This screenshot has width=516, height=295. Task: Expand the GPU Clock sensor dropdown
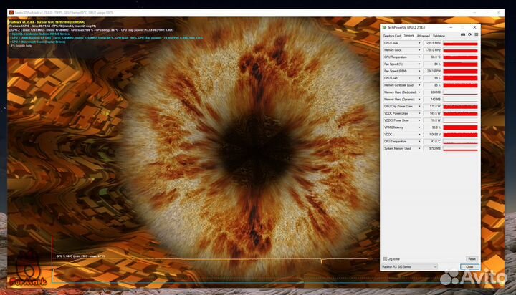click(420, 43)
